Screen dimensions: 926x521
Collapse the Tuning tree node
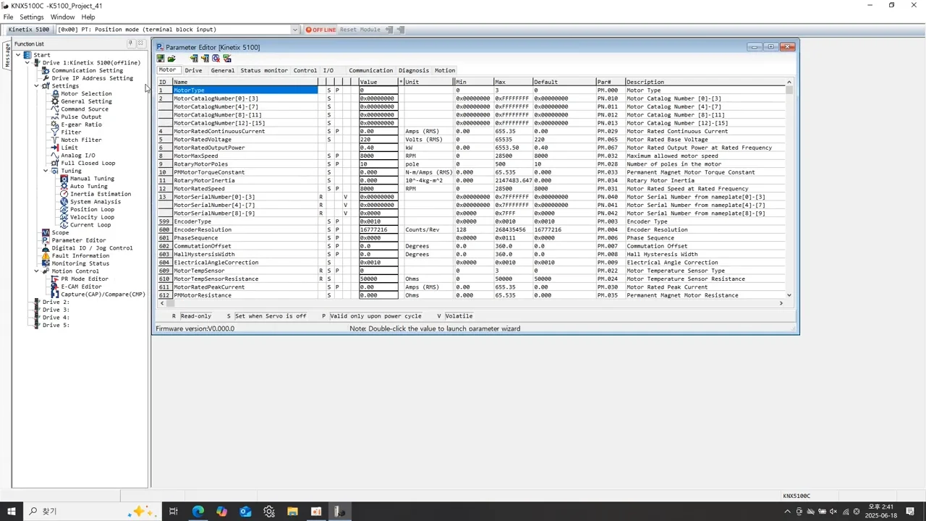pos(46,171)
